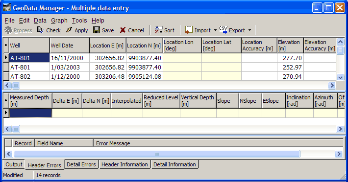Select the 303206.48 Location E cell

(108, 77)
